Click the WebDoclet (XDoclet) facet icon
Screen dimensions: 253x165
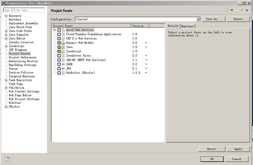[x=63, y=73]
